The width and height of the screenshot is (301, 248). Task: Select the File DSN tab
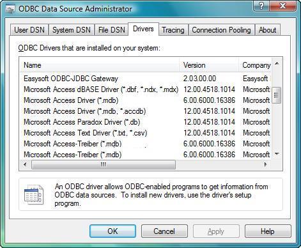pos(112,30)
